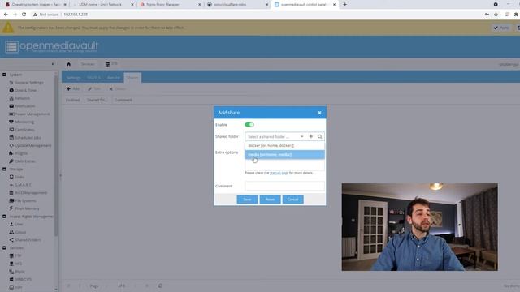520x292 pixels.
Task: Open SSH under Services
Action: point(18,287)
